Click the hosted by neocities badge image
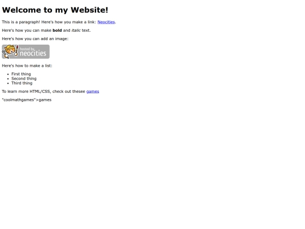The height and width of the screenshot is (229, 305). (x=25, y=51)
